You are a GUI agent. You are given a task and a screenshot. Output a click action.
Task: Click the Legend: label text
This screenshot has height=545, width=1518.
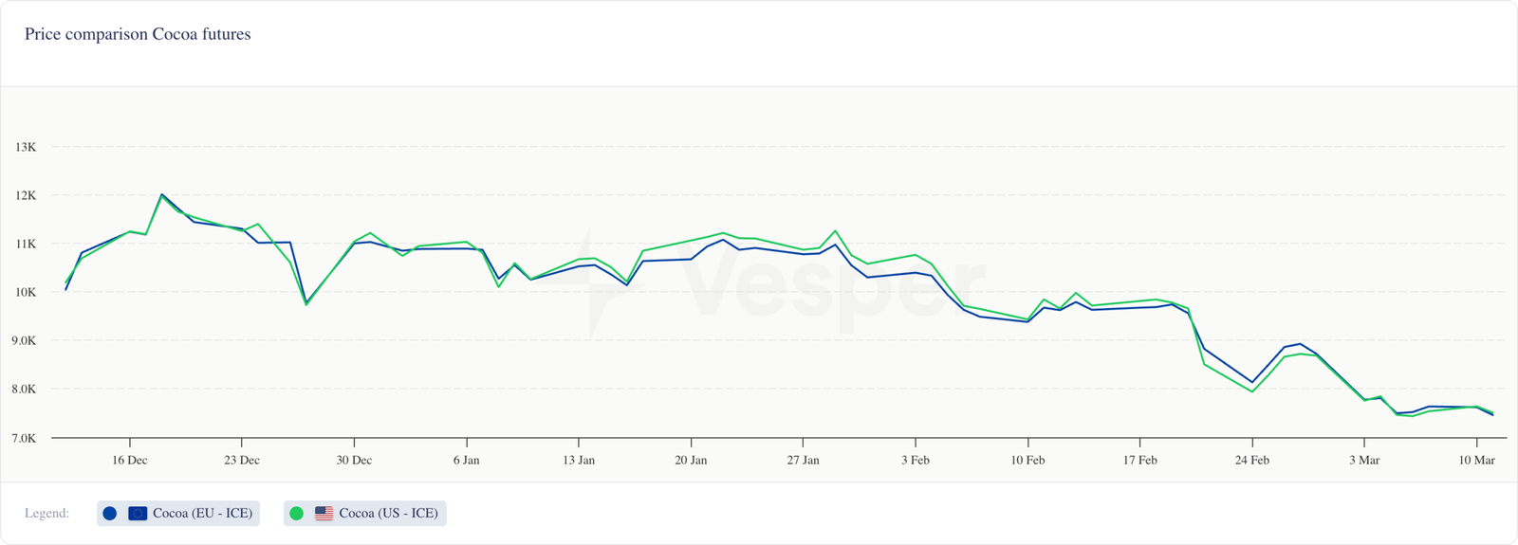47,514
